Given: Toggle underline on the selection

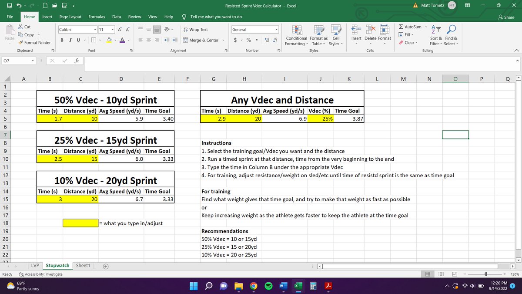Looking at the screenshot, I should (x=78, y=40).
